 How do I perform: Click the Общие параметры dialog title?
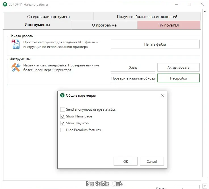click(x=81, y=95)
